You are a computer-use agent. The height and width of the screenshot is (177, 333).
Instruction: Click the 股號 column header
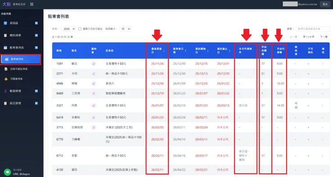tap(59, 51)
